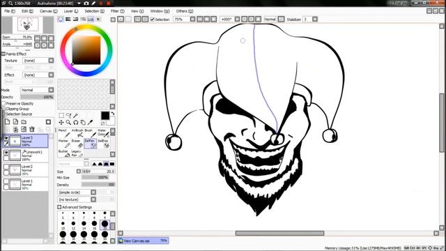
Task: Create a new layer folder
Action: click(24, 122)
